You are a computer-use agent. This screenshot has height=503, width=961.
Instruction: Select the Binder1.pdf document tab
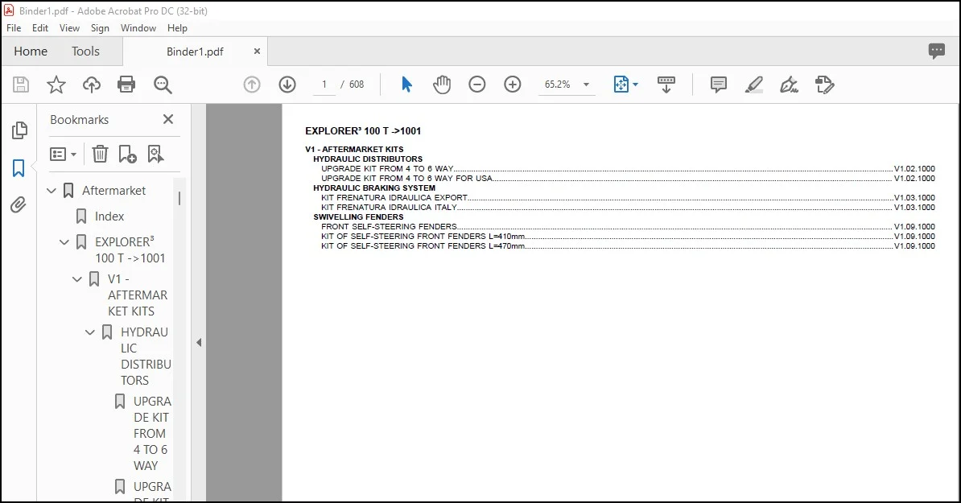[x=195, y=52]
